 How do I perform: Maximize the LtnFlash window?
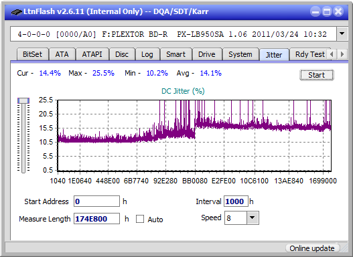pyautogui.click(x=327, y=11)
